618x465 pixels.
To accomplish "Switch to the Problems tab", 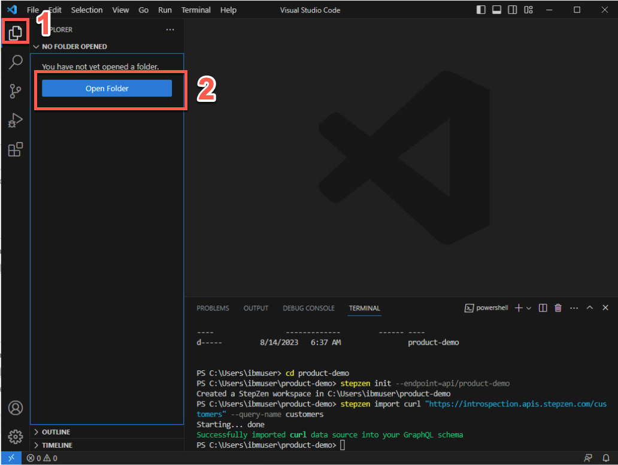I will click(x=213, y=308).
